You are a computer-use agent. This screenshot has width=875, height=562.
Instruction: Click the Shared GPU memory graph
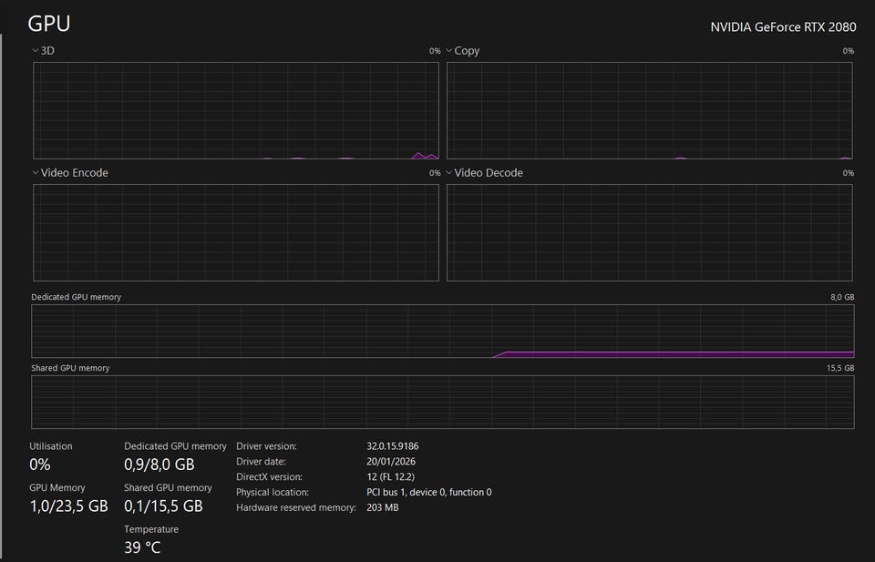click(442, 402)
